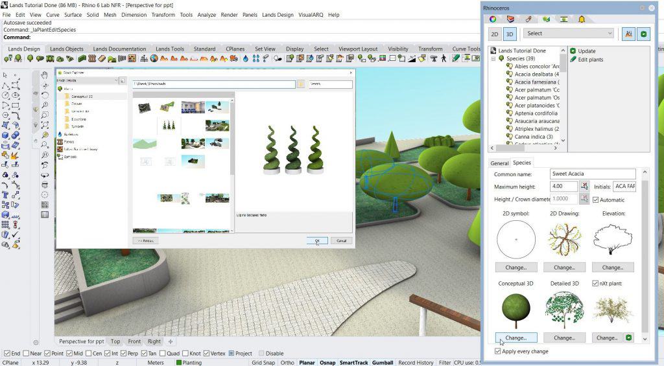Open the VisualARQ menu
The image size is (664, 366).
(311, 14)
